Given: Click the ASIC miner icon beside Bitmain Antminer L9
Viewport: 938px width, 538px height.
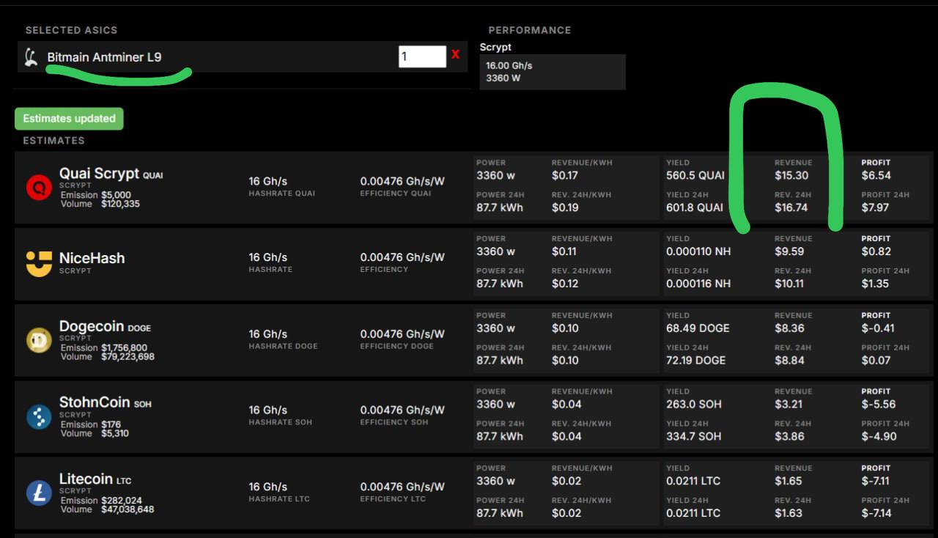Looking at the screenshot, I should pos(31,57).
